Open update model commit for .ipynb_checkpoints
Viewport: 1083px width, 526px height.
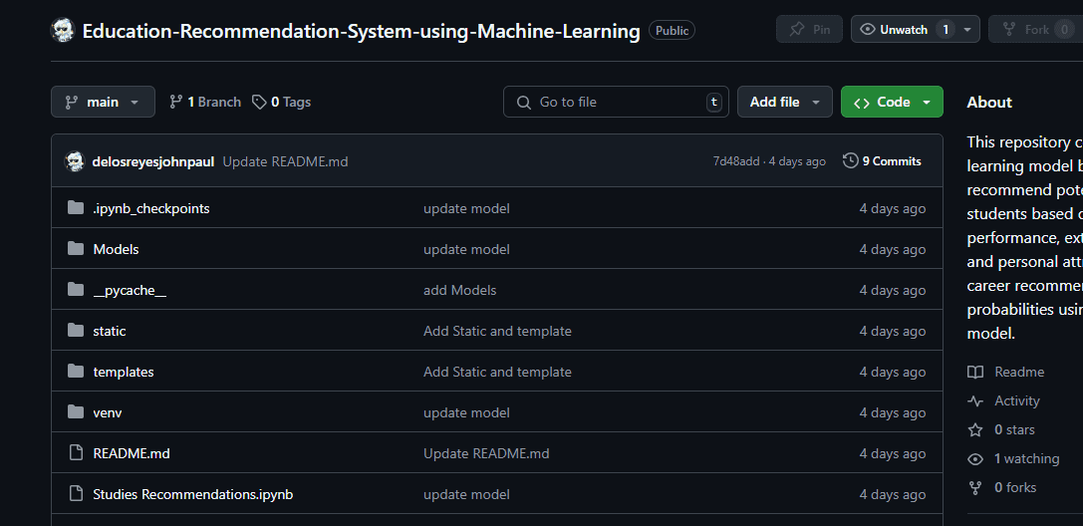point(466,208)
